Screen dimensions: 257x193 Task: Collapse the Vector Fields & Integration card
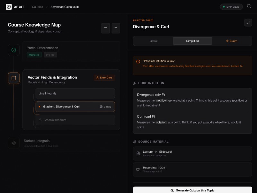52,77
